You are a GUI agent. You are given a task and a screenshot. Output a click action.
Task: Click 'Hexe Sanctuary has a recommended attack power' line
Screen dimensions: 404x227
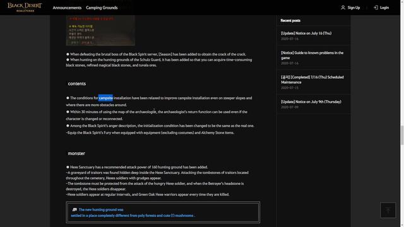pos(137,167)
